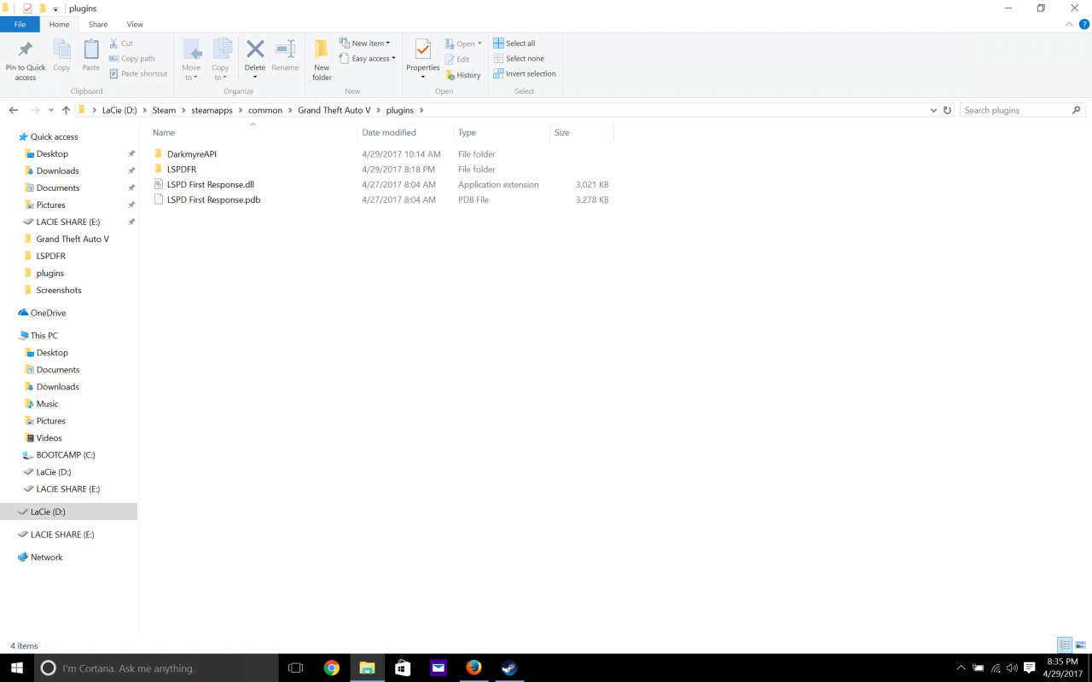Screen dimensions: 1092x682
Task: Expand the New item dropdown
Action: pyautogui.click(x=367, y=43)
